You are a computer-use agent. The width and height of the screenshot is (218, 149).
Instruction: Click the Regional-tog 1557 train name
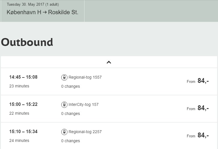pyautogui.click(x=85, y=77)
